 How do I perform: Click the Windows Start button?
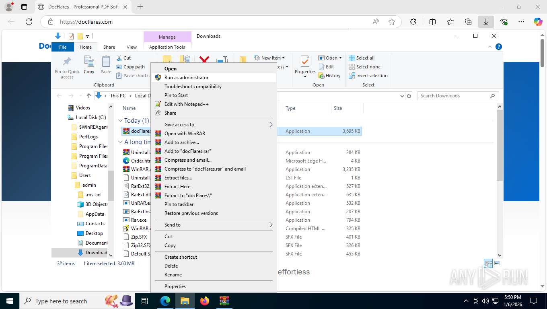[9, 301]
